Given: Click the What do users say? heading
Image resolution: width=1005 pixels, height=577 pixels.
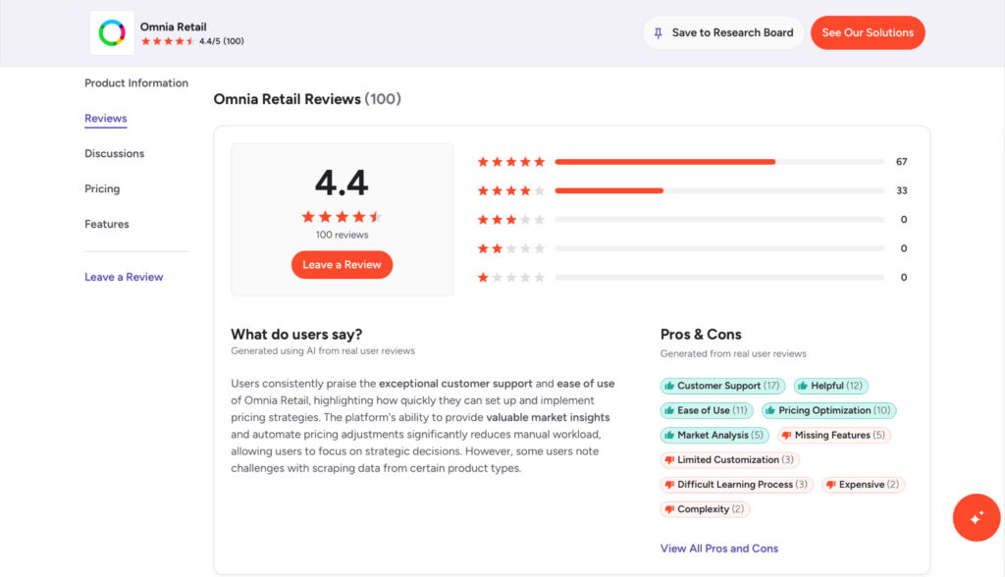Looking at the screenshot, I should pos(296,334).
